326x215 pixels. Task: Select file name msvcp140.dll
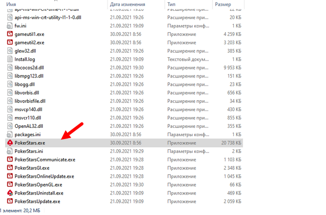click(x=28, y=110)
